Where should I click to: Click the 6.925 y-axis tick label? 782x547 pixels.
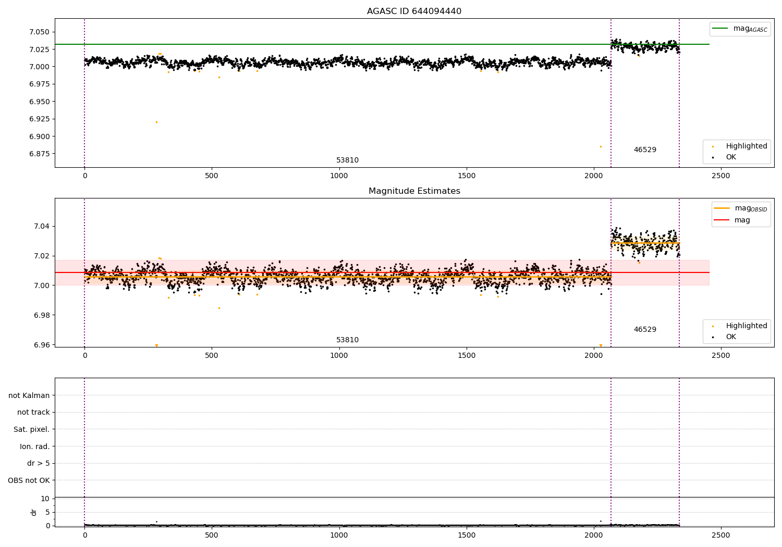[39, 119]
